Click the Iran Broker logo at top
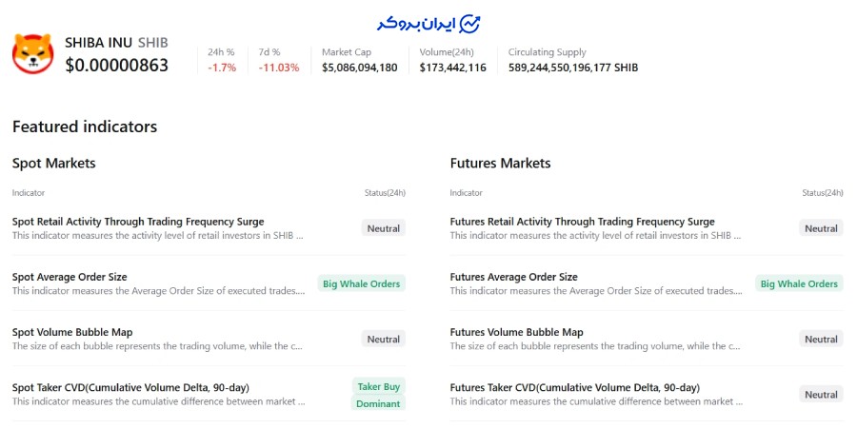 click(428, 22)
